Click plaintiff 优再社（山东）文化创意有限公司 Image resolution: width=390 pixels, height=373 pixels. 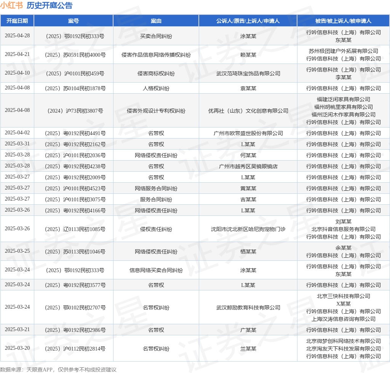click(248, 111)
